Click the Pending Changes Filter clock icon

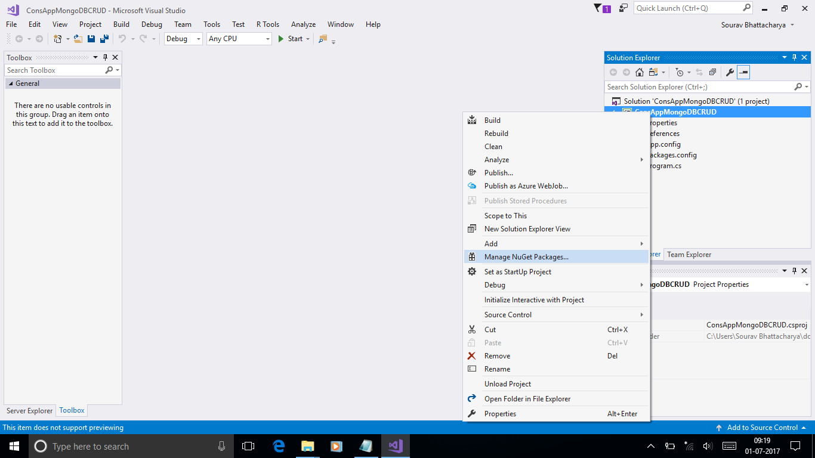[x=680, y=72]
